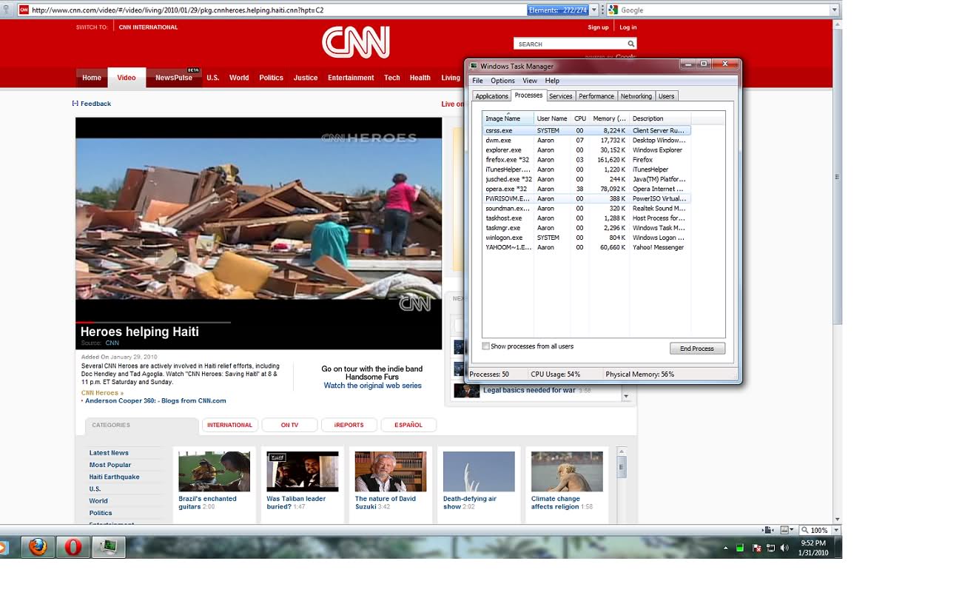Open the File menu in Task Manager
The height and width of the screenshot is (601, 962).
[x=477, y=81]
